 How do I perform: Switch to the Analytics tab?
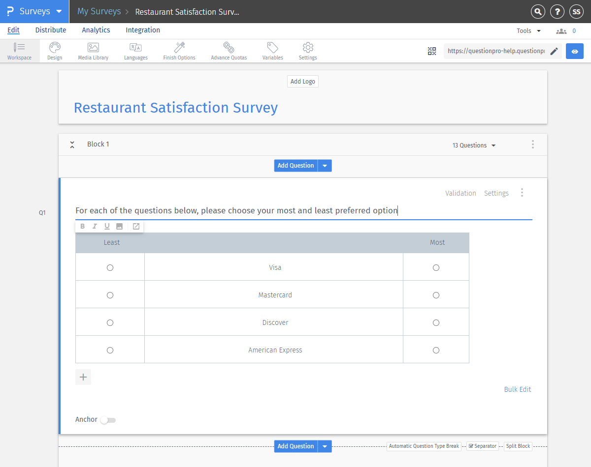[96, 30]
